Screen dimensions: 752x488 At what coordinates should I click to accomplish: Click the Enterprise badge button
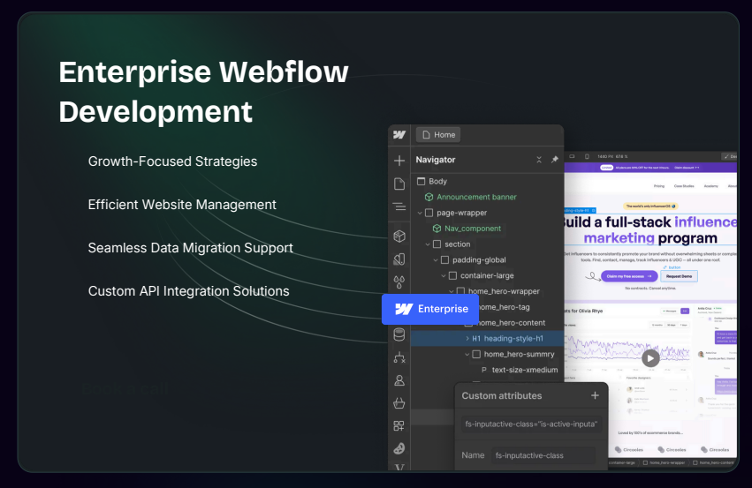[x=430, y=309]
